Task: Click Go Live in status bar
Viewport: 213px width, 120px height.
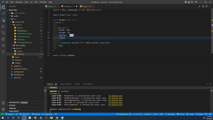Action: tap(180, 114)
